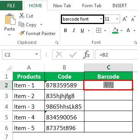The width and height of the screenshot is (138, 140).
Task: Expand the Copy options arrow
Action: coord(41,24)
